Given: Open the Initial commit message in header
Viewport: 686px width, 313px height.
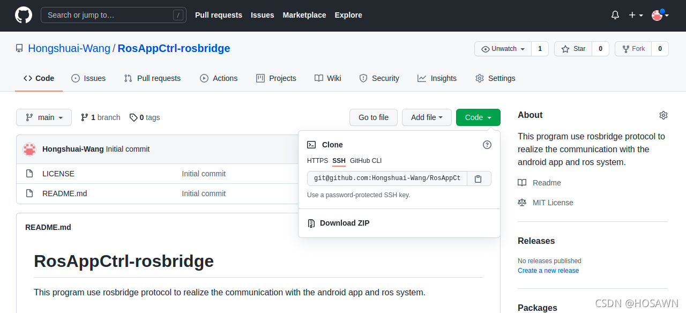Looking at the screenshot, I should pos(128,149).
